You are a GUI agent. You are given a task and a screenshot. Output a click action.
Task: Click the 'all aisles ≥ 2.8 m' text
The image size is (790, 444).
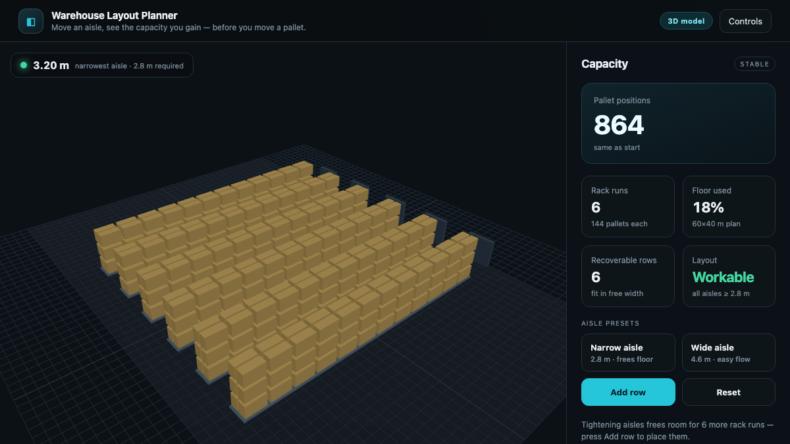click(721, 293)
